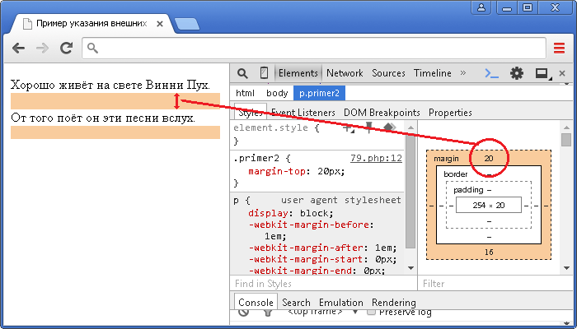This screenshot has width=577, height=329.
Task: Open the DevTools settings gear
Action: pyautogui.click(x=517, y=73)
